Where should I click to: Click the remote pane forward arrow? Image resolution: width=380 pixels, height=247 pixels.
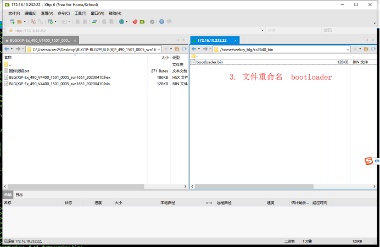[x=205, y=49]
